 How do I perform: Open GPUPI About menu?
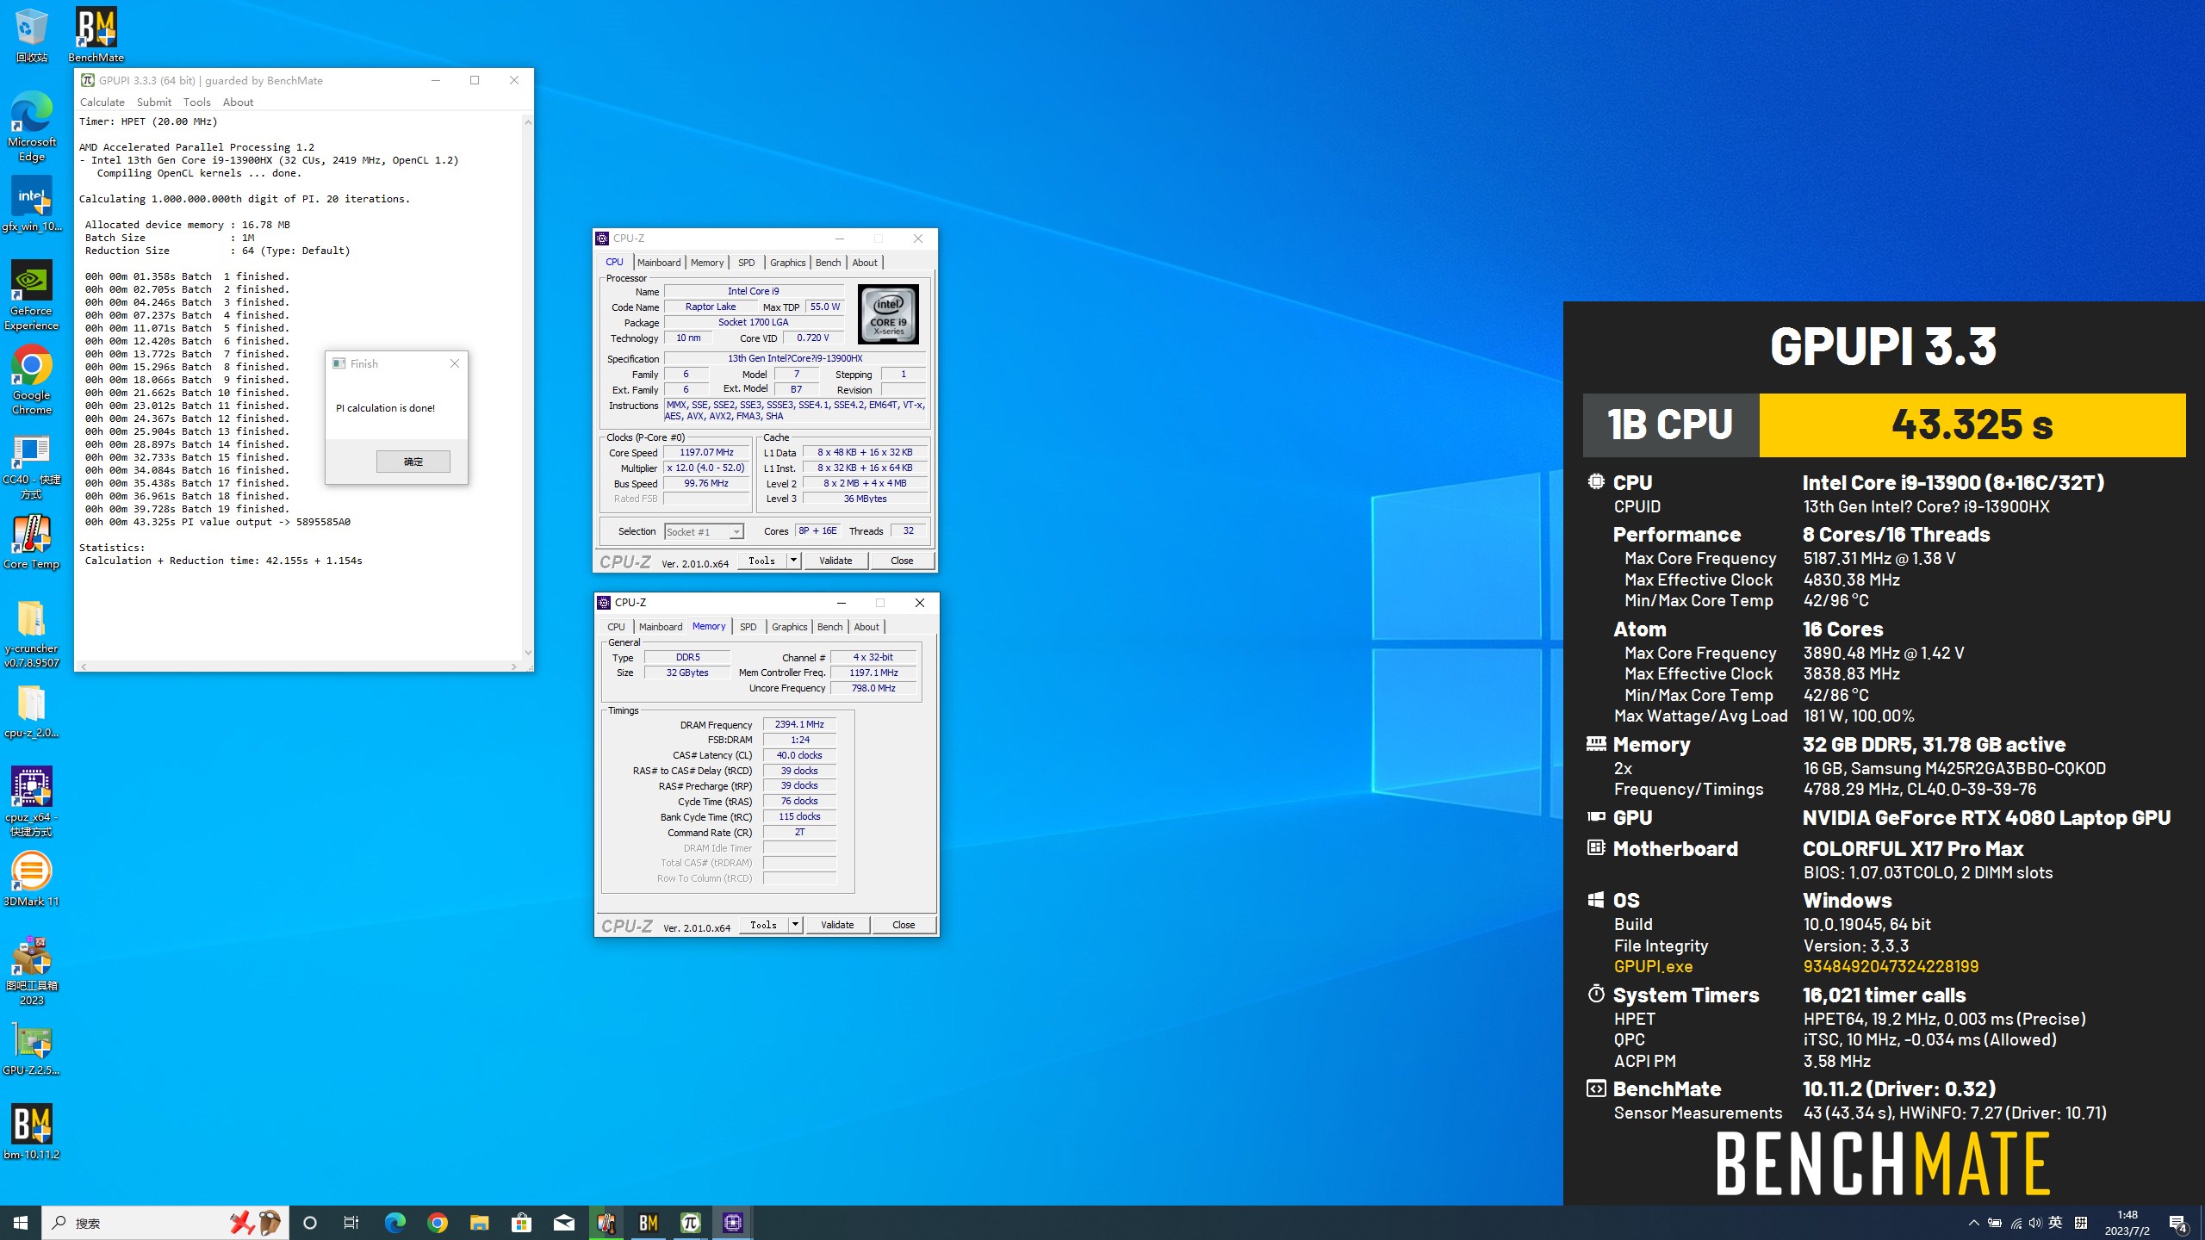click(238, 102)
